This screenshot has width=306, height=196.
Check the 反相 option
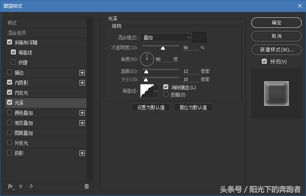(166, 94)
